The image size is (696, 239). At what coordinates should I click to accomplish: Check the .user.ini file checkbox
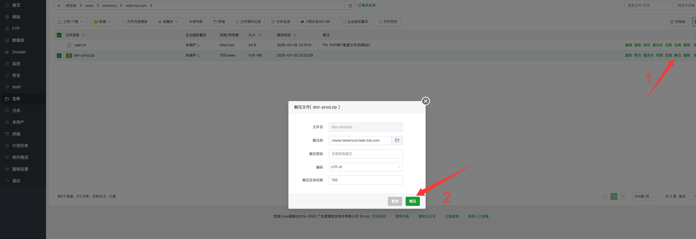[59, 45]
